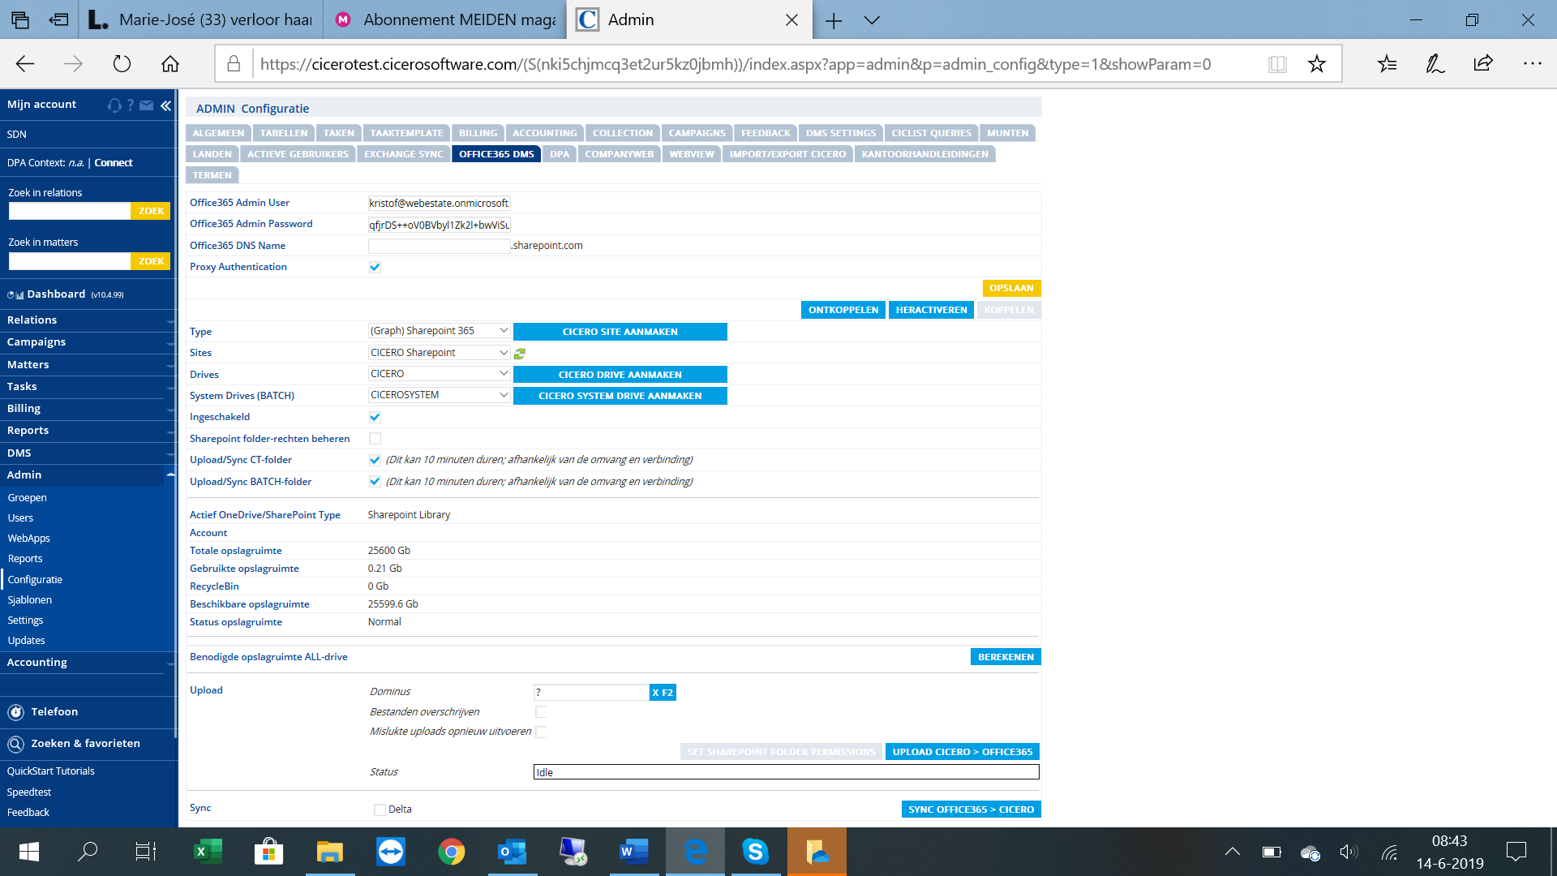1557x876 pixels.
Task: Open the Sites dropdown CICERO Sharepoint
Action: pyautogui.click(x=439, y=353)
